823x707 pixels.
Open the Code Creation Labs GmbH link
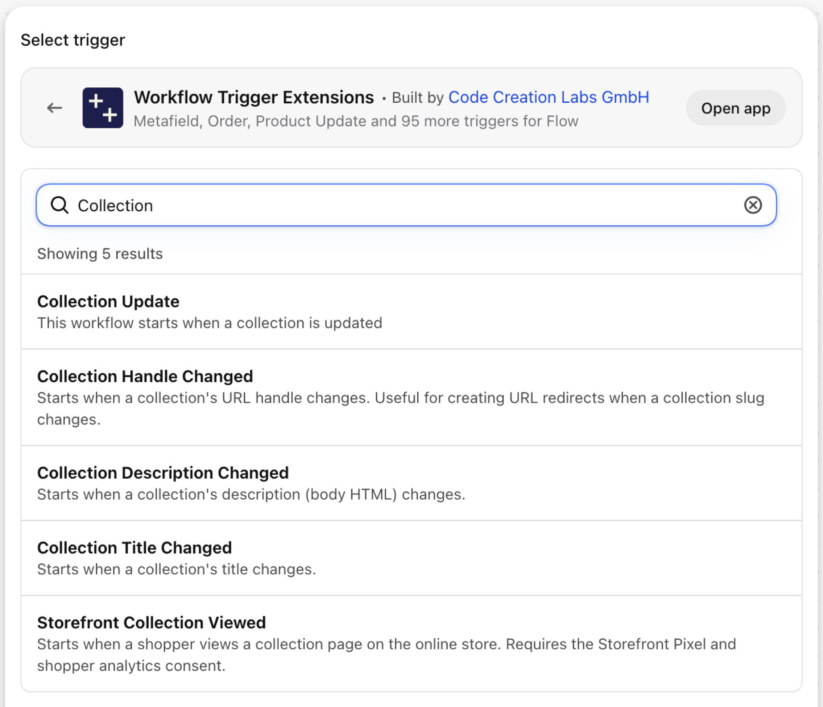pos(549,97)
